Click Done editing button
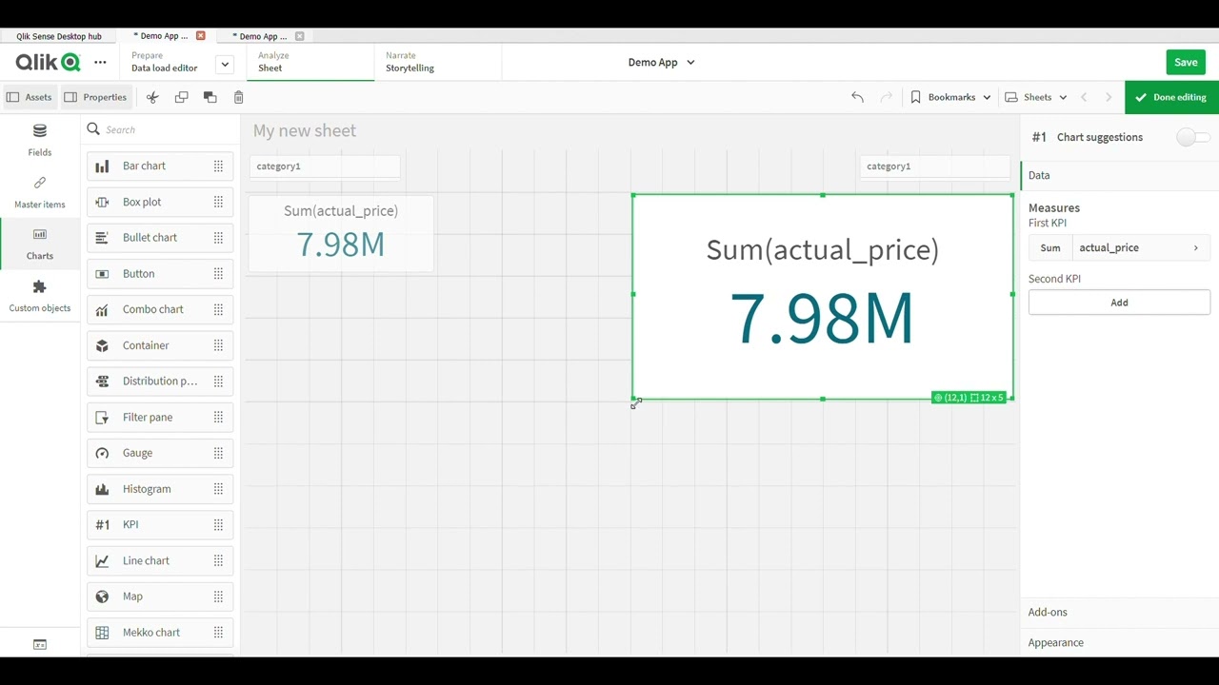The height and width of the screenshot is (685, 1219). click(1171, 97)
